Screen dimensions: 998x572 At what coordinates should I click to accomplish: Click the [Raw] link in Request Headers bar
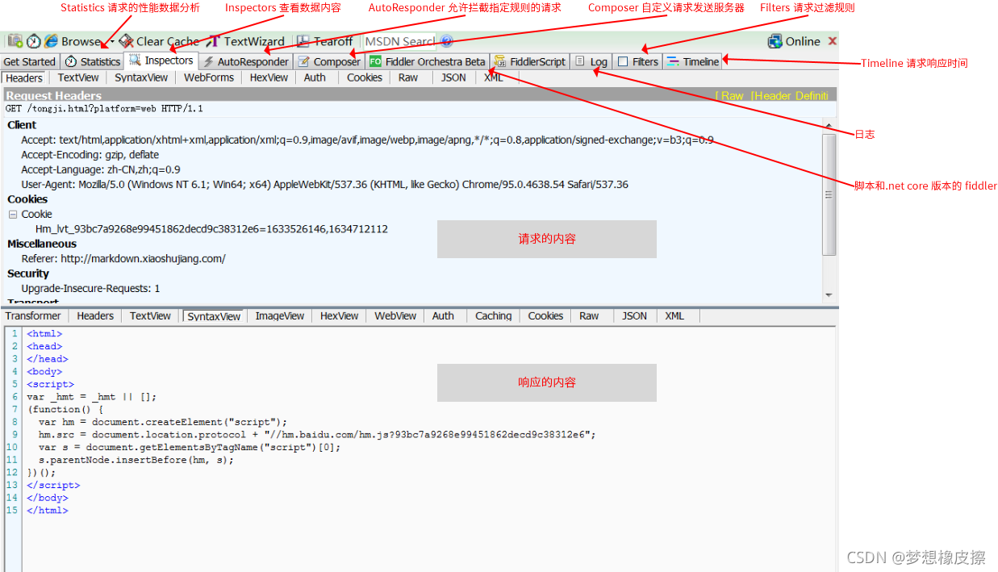tap(730, 95)
